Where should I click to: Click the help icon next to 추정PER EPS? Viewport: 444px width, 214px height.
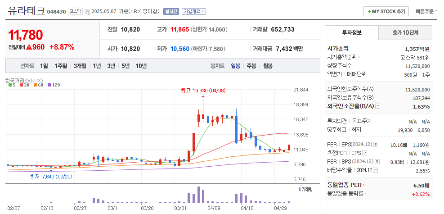(x=365, y=153)
